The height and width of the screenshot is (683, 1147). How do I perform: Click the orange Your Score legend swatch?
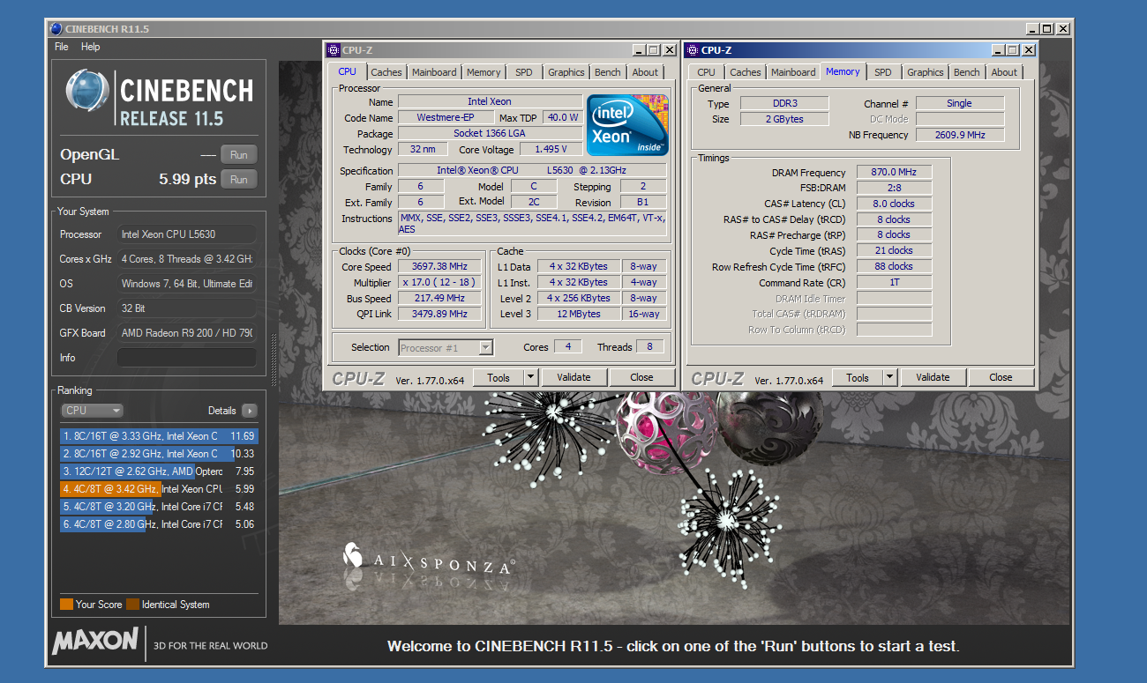click(66, 605)
